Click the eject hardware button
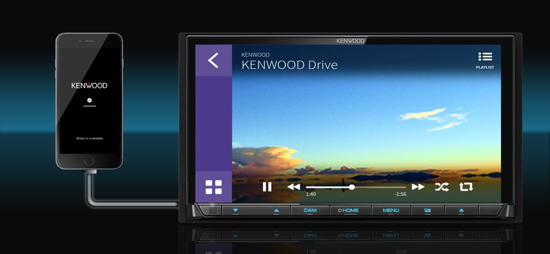 point(461,211)
